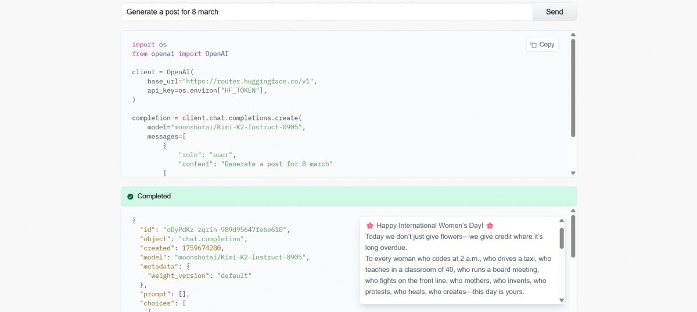The height and width of the screenshot is (312, 697).
Task: Click the JSON response scrollbar thumb
Action: click(x=573, y=236)
